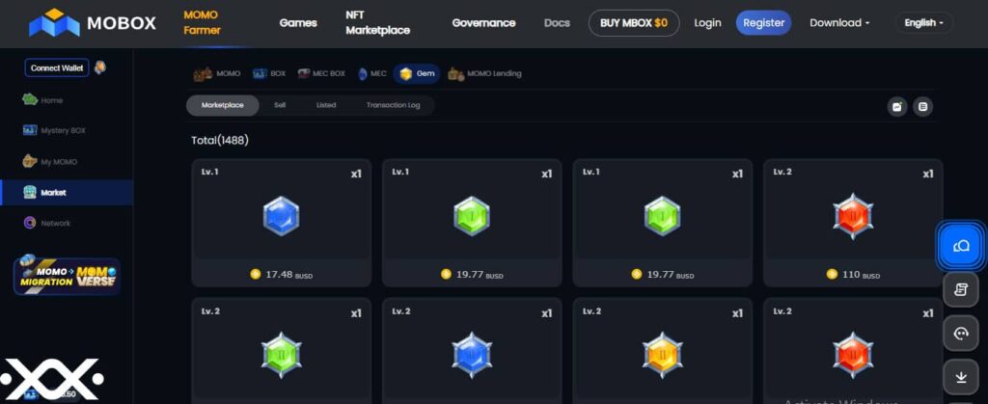This screenshot has width=988, height=404.
Task: Open the Transaction Log sub-tab
Action: [394, 105]
